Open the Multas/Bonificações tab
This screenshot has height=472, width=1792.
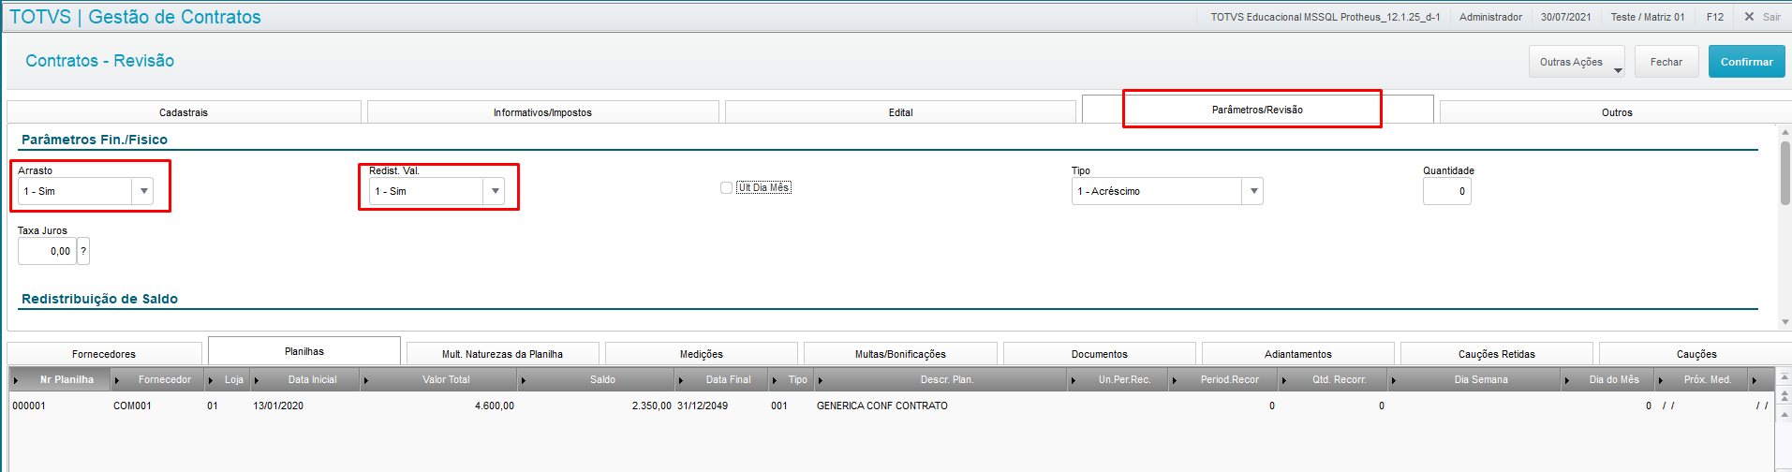pyautogui.click(x=900, y=354)
